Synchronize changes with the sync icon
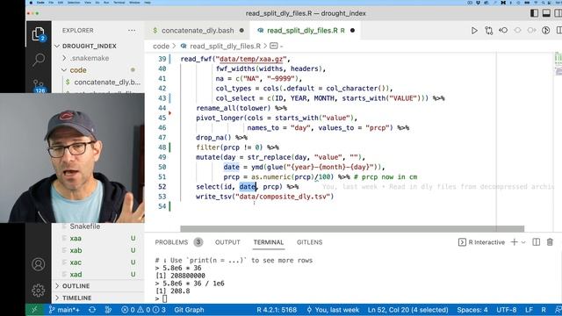The width and height of the screenshot is (562, 316). tap(92, 310)
